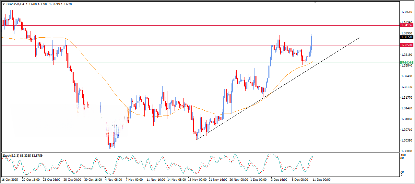Select the red 1.33500 price label
Image resolution: width=415 pixels, height=184 pixels.
click(407, 45)
